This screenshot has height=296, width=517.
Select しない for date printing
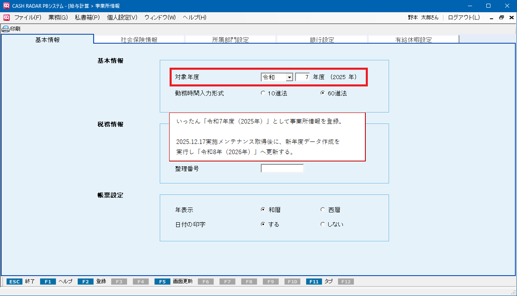323,224
